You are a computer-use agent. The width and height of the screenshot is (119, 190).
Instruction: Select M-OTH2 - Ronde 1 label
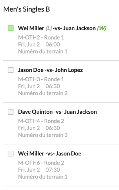pos(41,38)
